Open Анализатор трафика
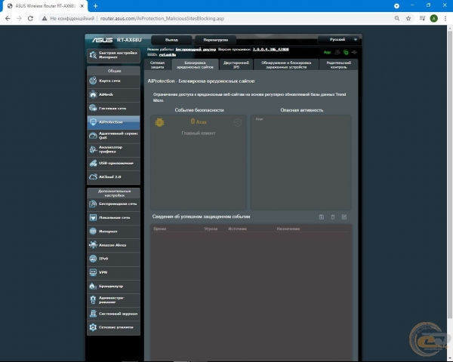 pos(113,149)
